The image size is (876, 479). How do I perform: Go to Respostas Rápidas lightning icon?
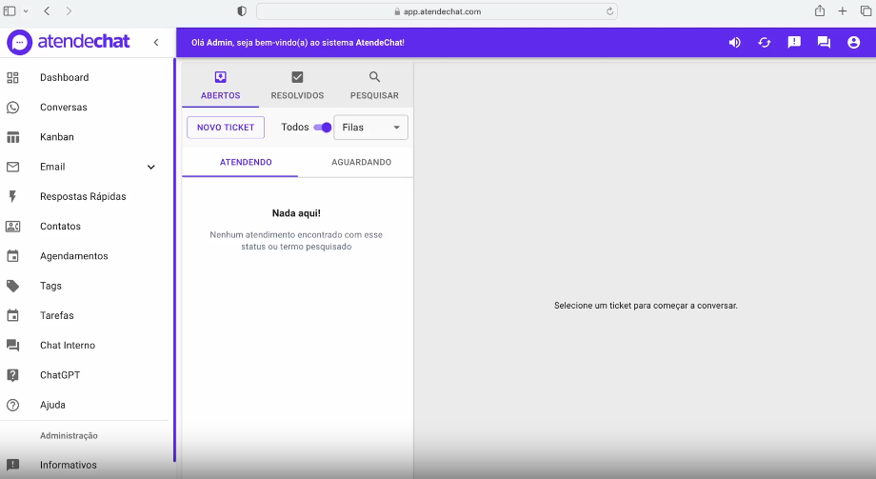coord(13,196)
